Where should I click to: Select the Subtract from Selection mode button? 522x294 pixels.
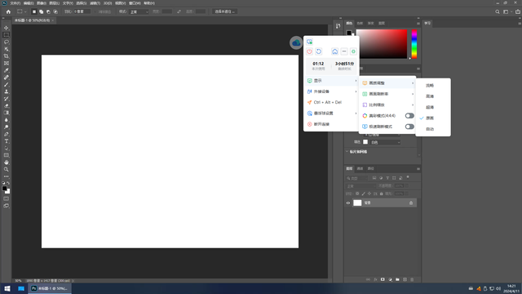click(48, 11)
